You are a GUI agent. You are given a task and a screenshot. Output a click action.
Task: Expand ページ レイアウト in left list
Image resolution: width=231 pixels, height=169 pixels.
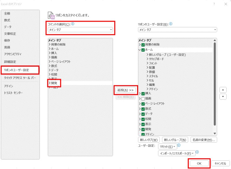point(50,62)
